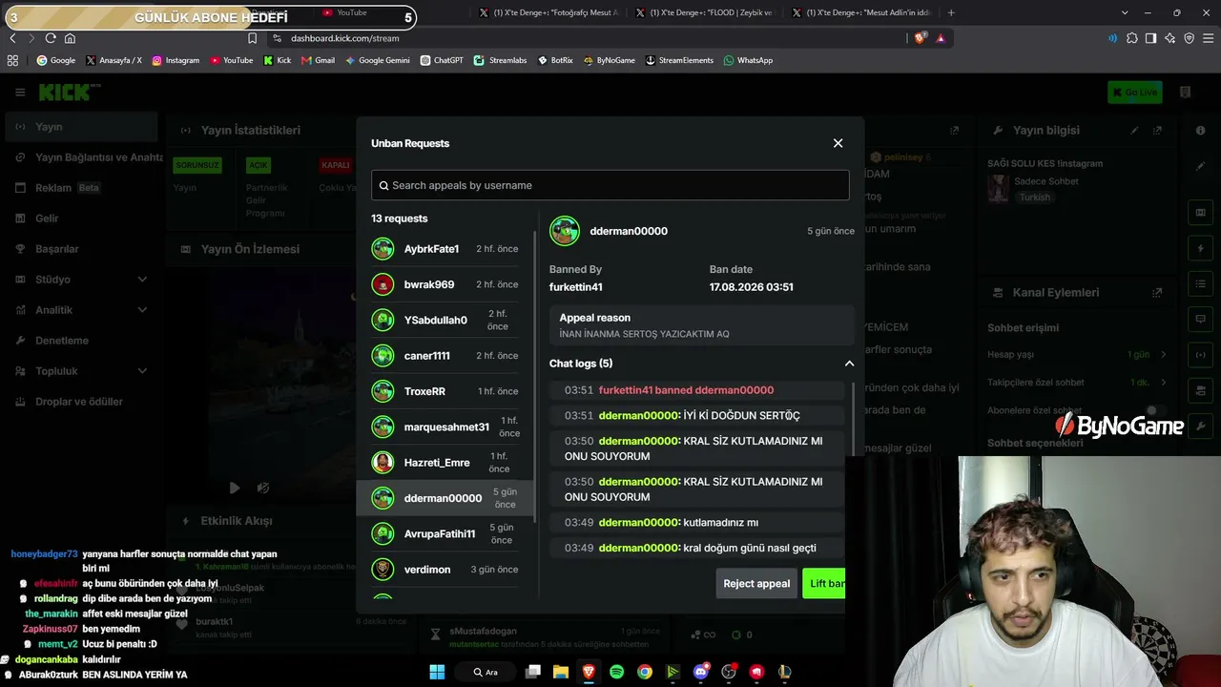Viewport: 1221px width, 687px height.
Task: Click the lightning bolt icon in right rail
Action: 1201,248
